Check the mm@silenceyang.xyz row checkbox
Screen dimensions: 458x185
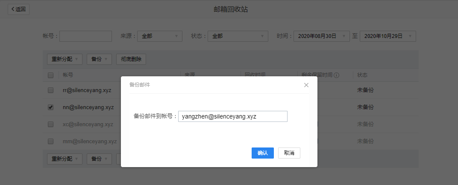point(50,141)
